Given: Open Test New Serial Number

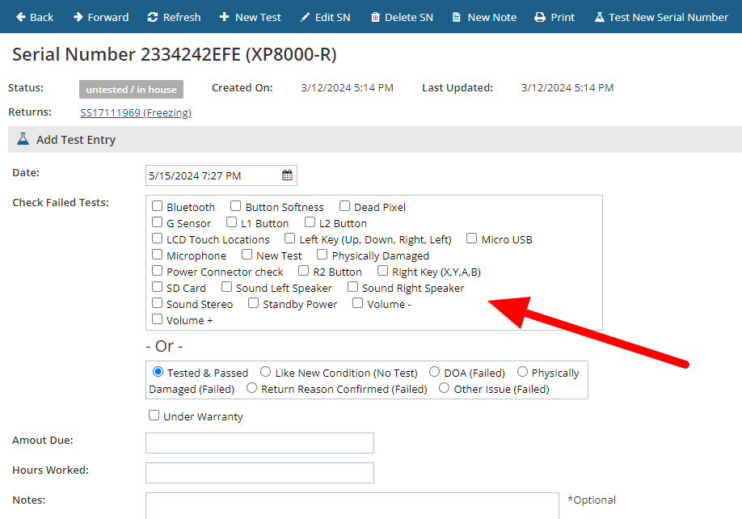Looking at the screenshot, I should point(661,17).
